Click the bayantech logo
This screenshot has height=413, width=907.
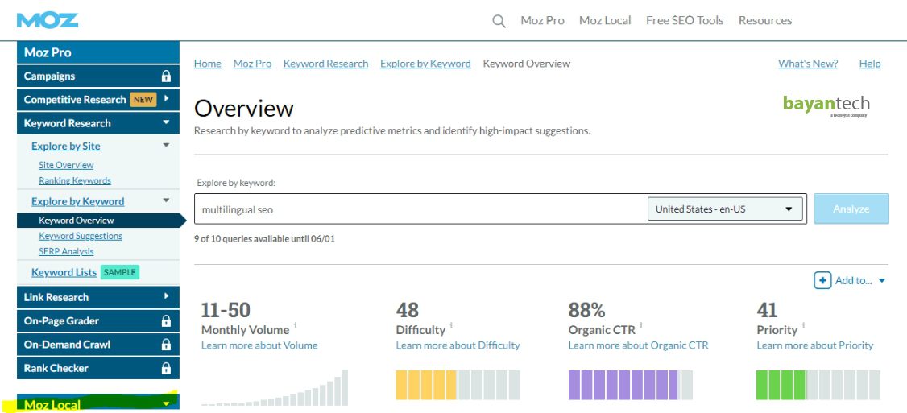pos(826,105)
